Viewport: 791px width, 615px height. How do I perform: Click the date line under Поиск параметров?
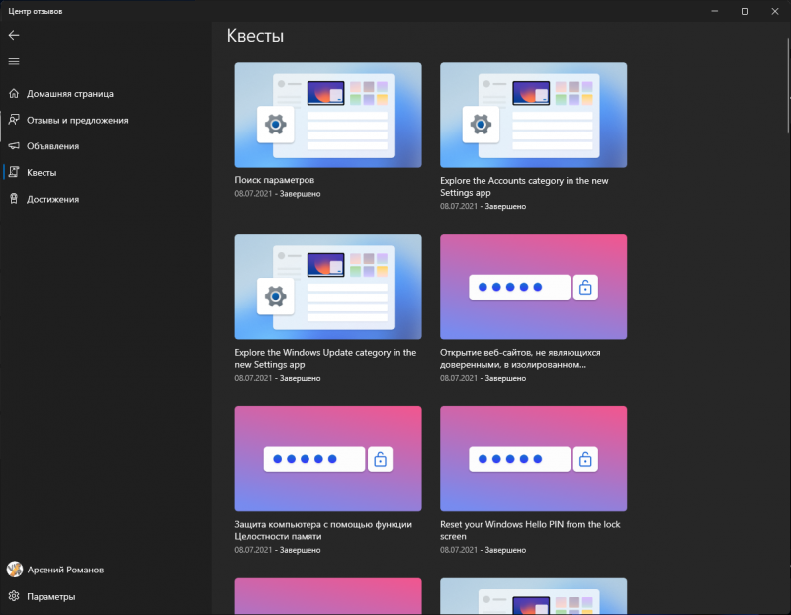[x=278, y=194]
